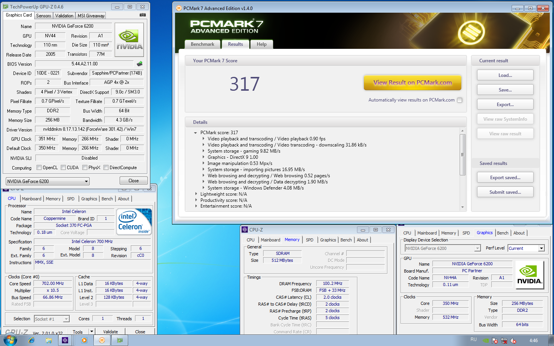This screenshot has width=554, height=346.
Task: Click the Details scrollbar down arrow
Action: click(462, 207)
